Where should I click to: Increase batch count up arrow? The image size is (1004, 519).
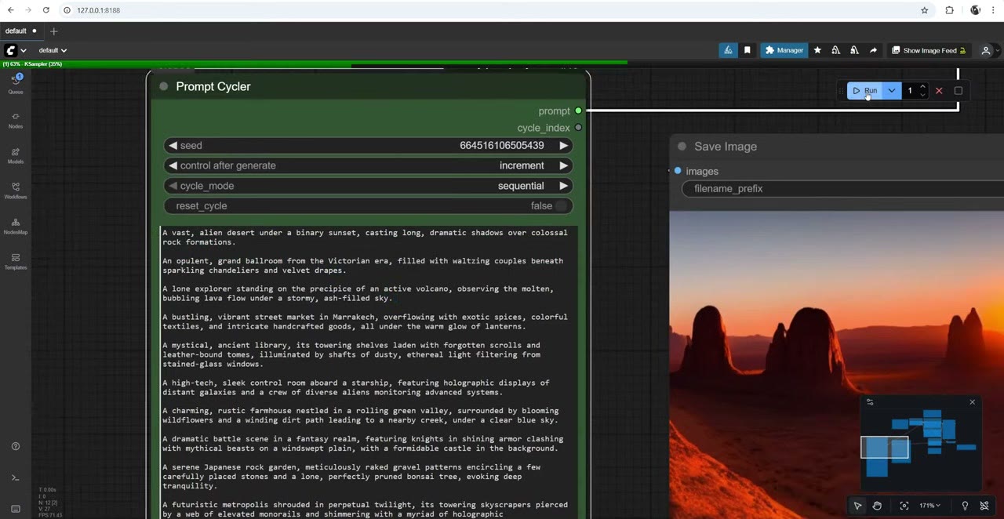[922, 87]
